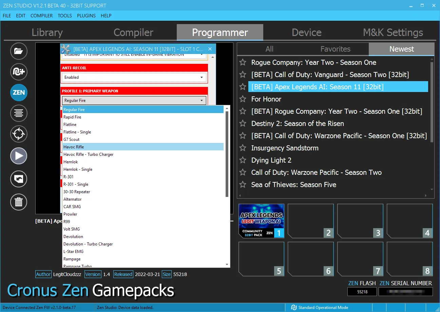Click the trash can delete icon
This screenshot has height=312, width=440.
pyautogui.click(x=19, y=202)
